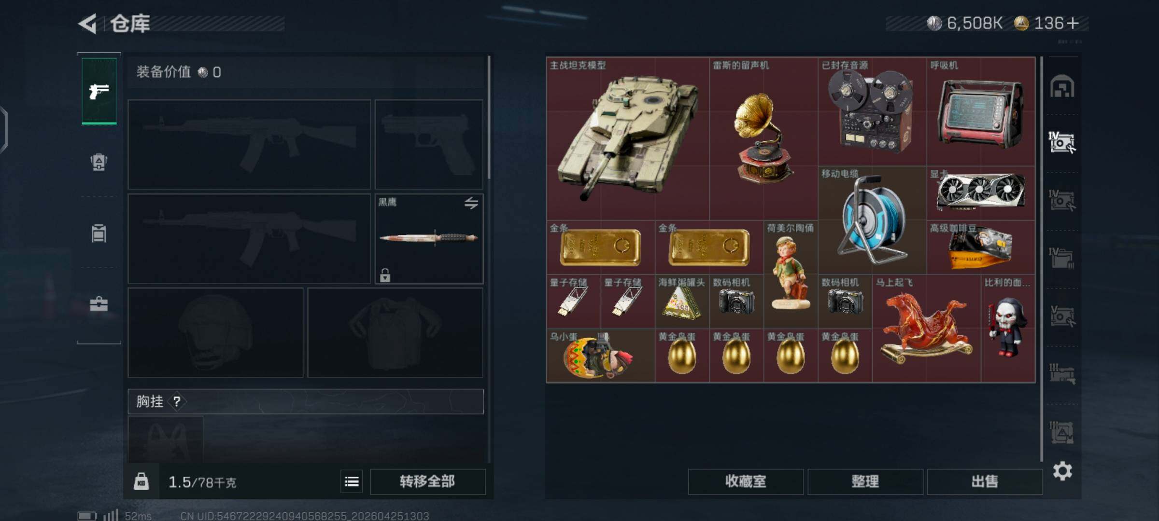Click 整理 to sort the warehouse
Viewport: 1159px width, 521px height.
(865, 481)
